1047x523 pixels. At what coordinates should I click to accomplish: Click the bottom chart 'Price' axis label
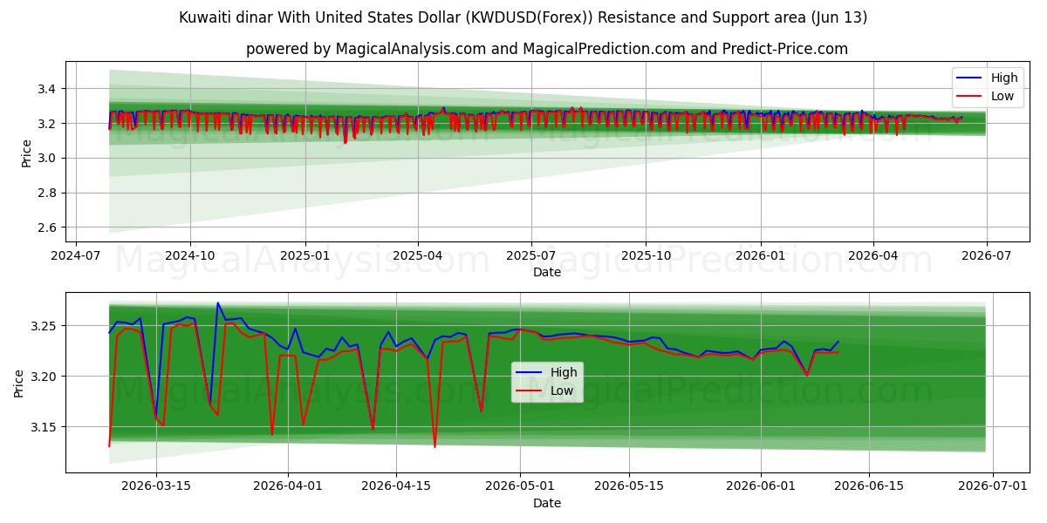(20, 383)
